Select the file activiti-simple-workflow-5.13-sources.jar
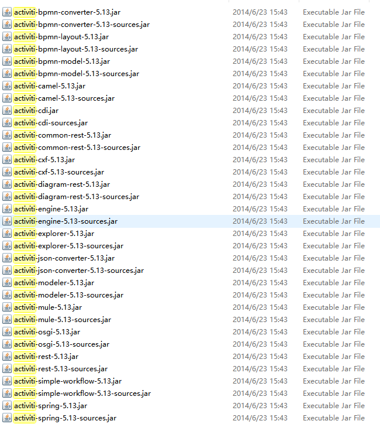Image resolution: width=380 pixels, height=431 pixels. [x=82, y=394]
